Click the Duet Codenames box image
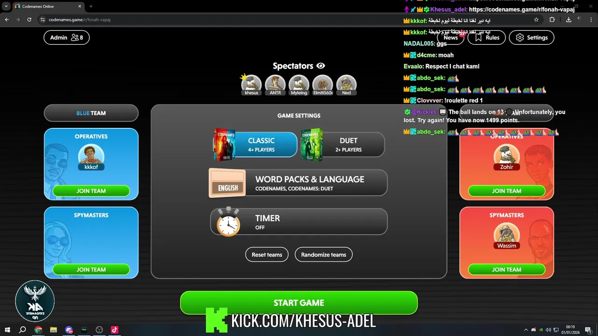598x336 pixels. pos(312,145)
